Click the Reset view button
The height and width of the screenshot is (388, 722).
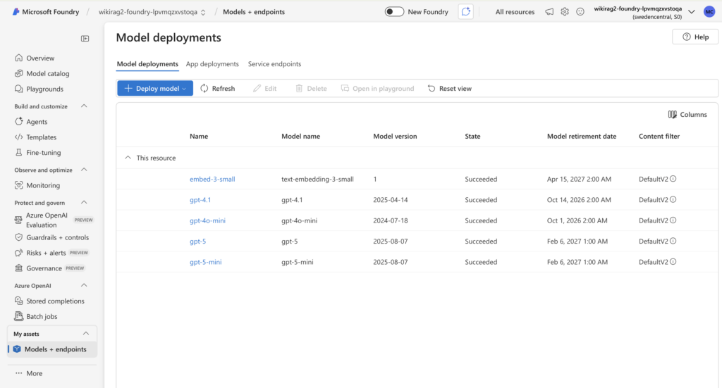pos(449,88)
